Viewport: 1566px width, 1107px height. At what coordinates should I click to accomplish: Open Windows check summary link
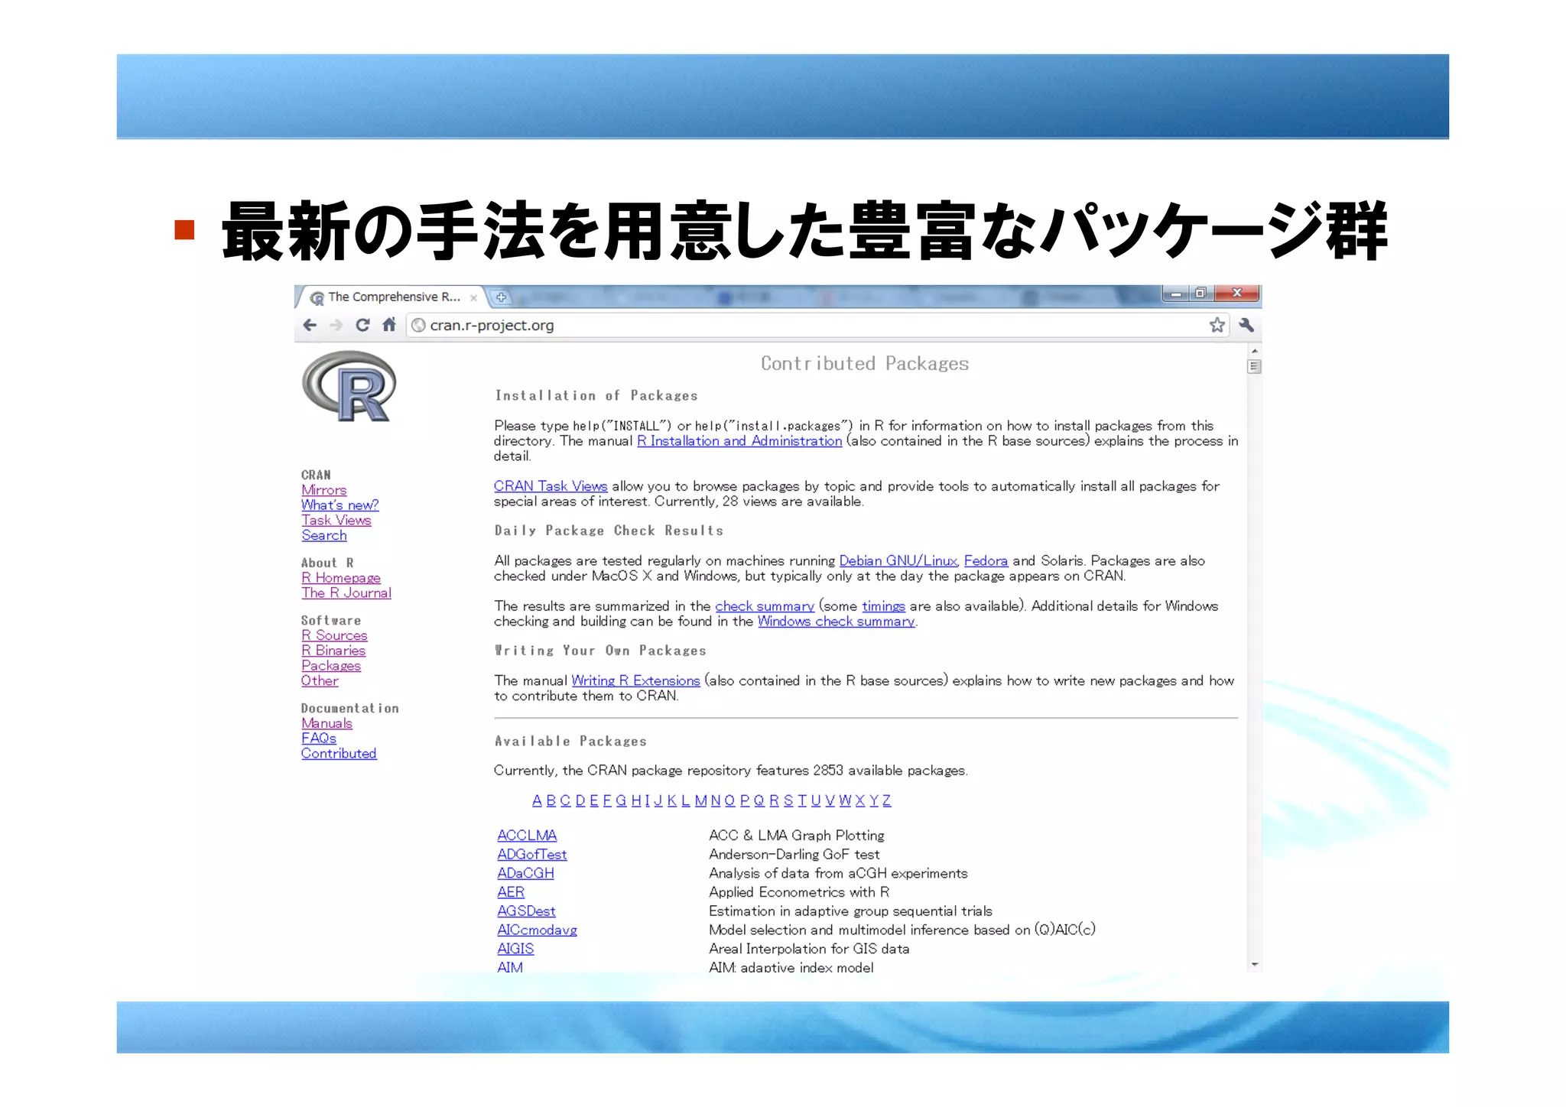836,622
